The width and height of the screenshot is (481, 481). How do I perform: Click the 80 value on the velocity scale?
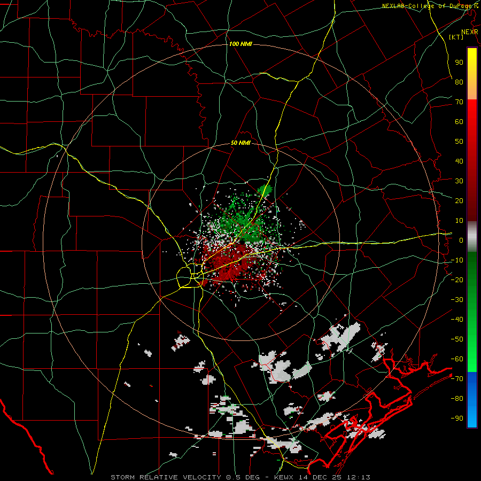pos(459,82)
